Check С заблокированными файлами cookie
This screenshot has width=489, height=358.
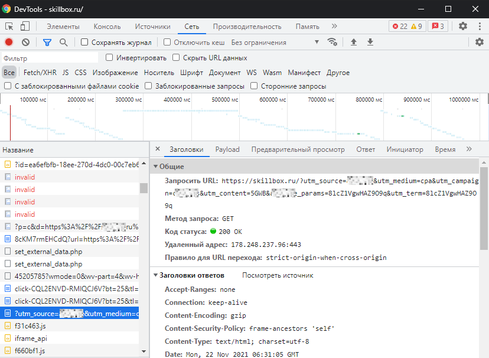pos(8,86)
